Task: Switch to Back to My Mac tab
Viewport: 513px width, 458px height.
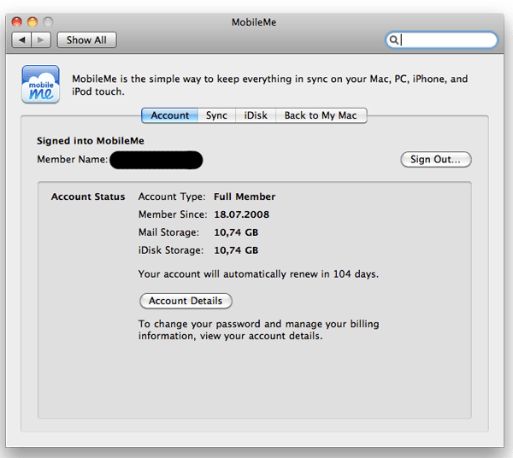Action: [321, 115]
